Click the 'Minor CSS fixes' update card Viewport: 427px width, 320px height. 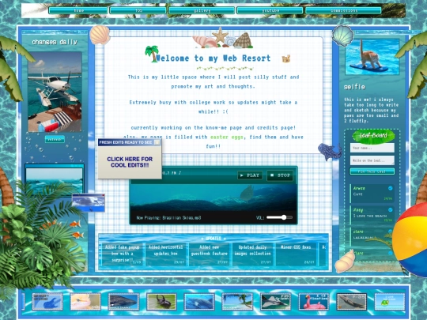[296, 254]
